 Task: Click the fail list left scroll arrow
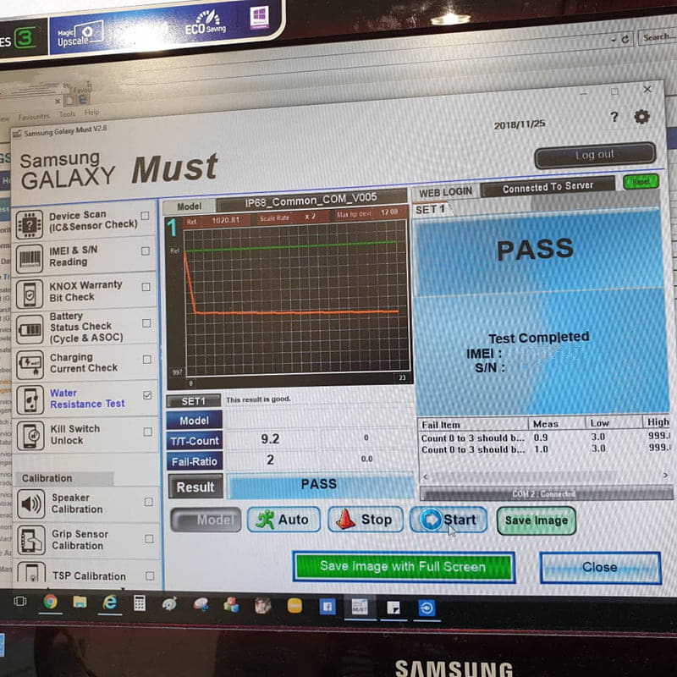pos(426,477)
